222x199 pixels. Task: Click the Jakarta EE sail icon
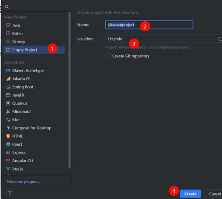pos(8,79)
